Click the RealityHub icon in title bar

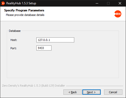point(3,3)
